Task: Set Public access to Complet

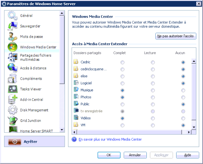Action: 122,104
